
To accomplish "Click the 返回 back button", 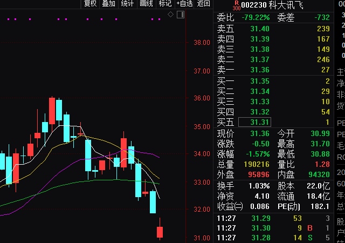I will 204,4.
